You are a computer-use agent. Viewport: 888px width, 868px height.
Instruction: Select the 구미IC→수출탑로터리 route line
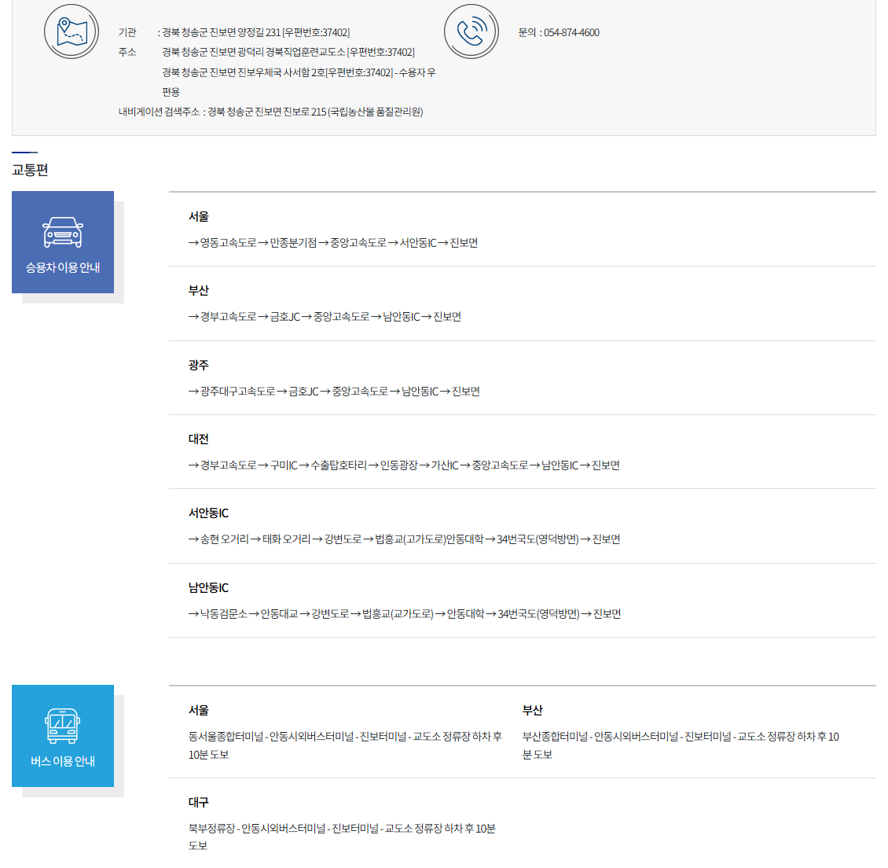click(x=405, y=465)
